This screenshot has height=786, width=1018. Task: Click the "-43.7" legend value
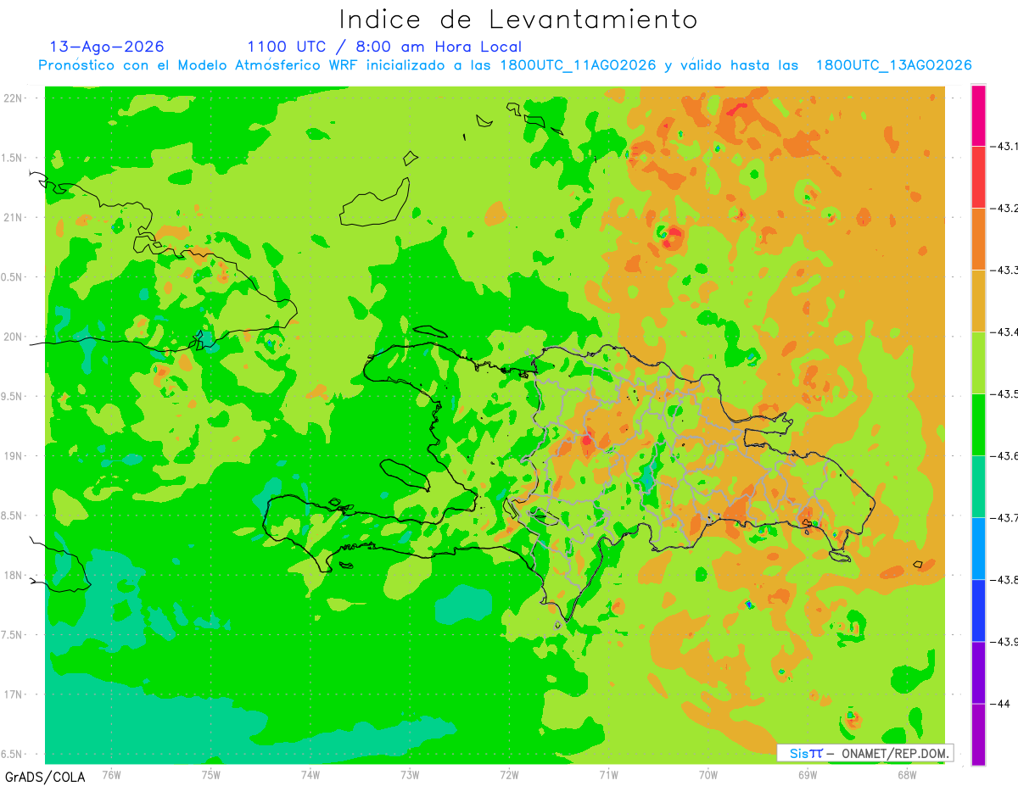pyautogui.click(x=1004, y=518)
